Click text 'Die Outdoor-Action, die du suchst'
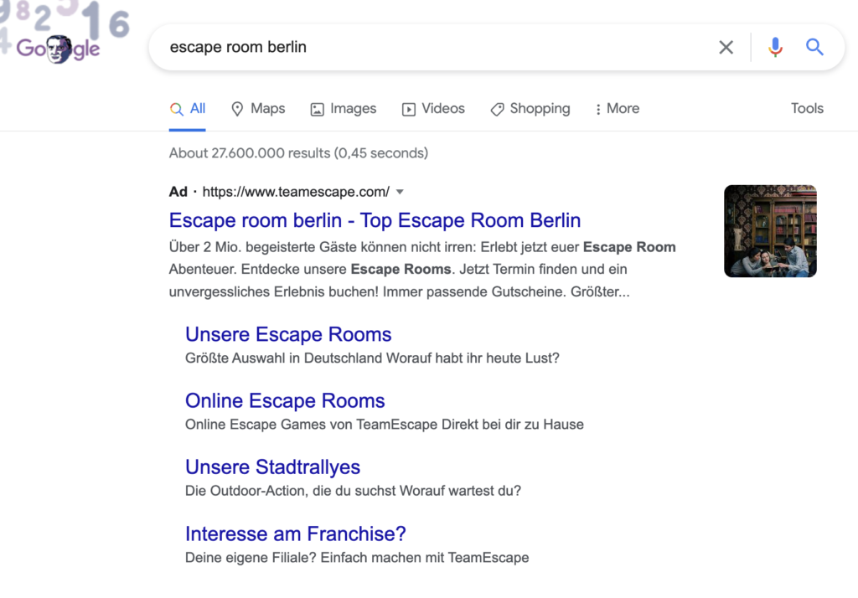Viewport: 858px width, 598px height. pos(290,491)
